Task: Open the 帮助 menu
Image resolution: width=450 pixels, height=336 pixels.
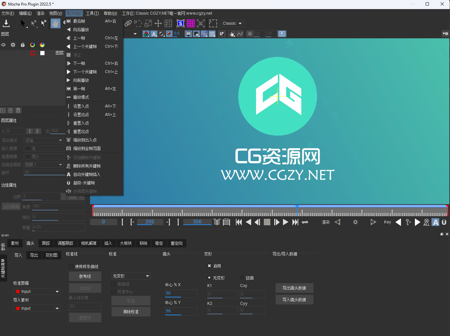Action: (x=110, y=13)
